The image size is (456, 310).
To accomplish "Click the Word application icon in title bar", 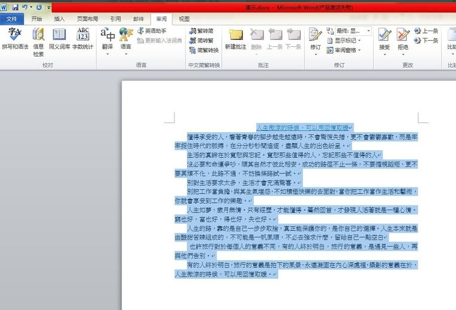I will (x=4, y=7).
